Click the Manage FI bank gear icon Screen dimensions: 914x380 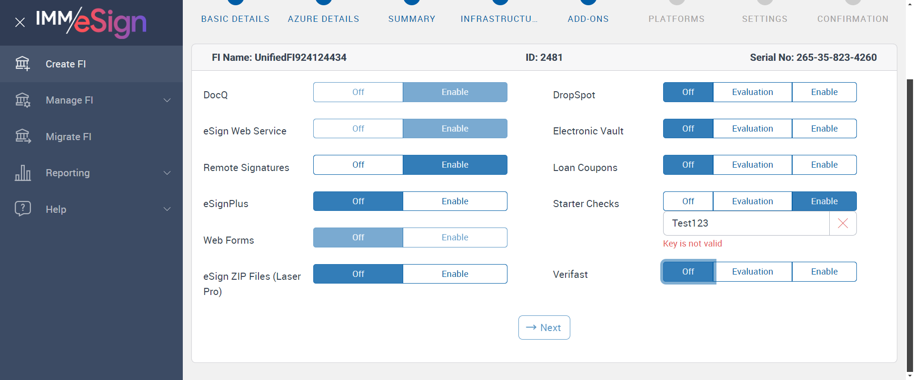coord(22,100)
